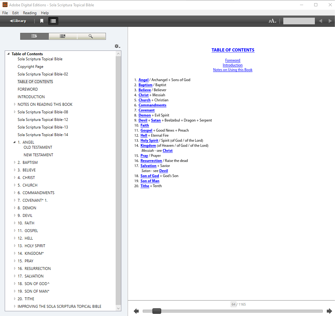Switch to Search panel tab
This screenshot has width=335, height=316.
(x=91, y=36)
